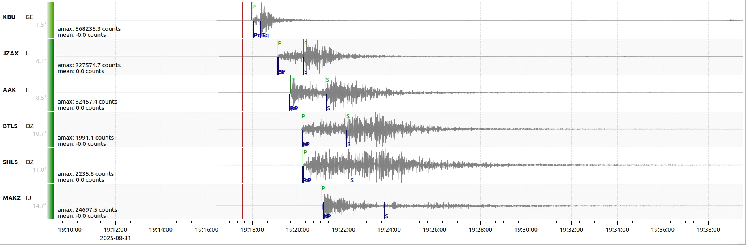Click the 14.7° distance label for MAKZ
The image size is (746, 245).
39,206
